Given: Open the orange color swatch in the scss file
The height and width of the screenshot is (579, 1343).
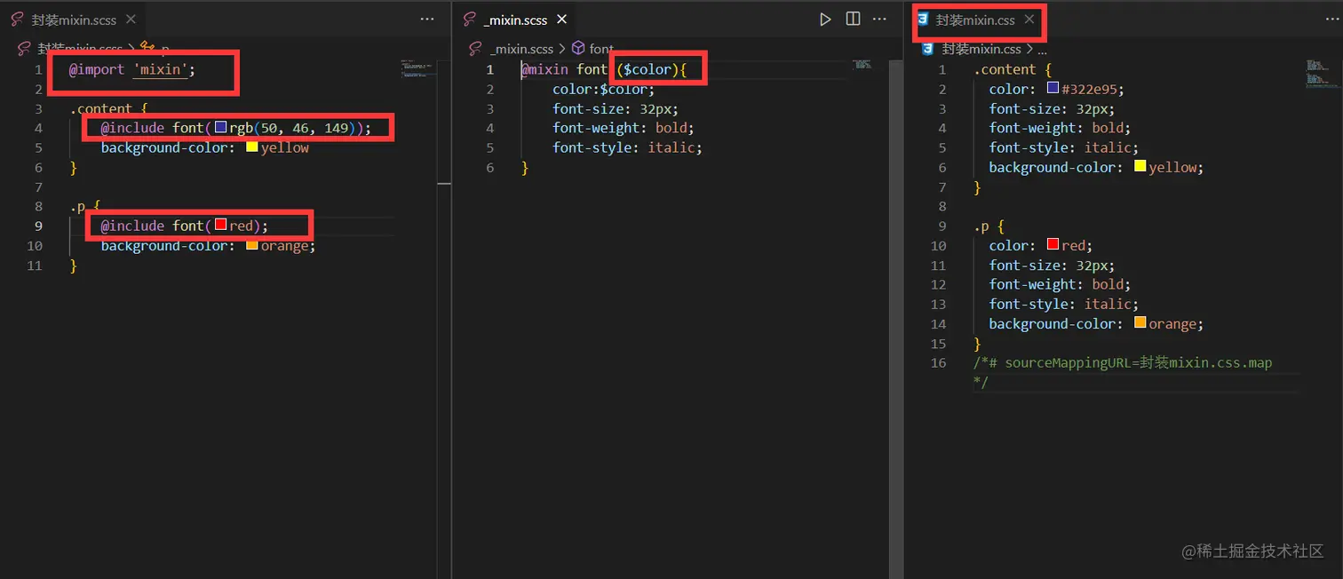Looking at the screenshot, I should pos(251,245).
